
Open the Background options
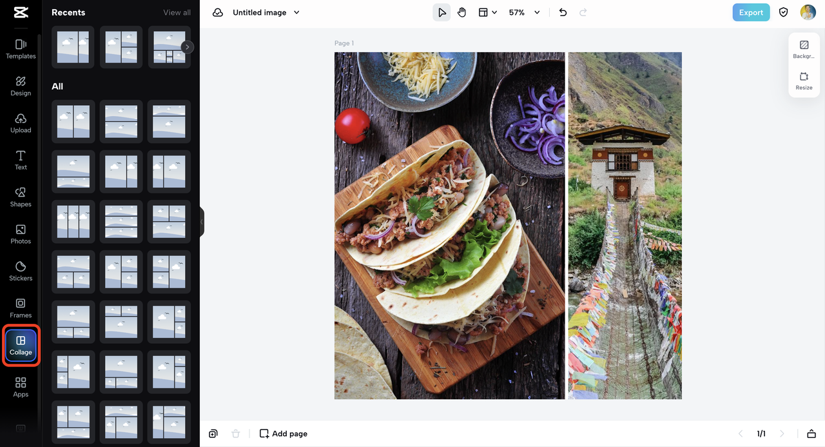coord(804,50)
